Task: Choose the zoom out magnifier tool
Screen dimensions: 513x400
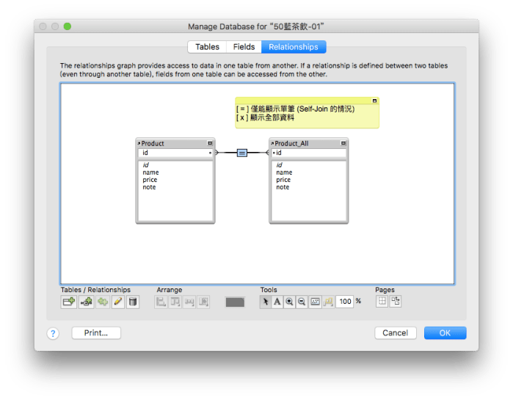Action: (302, 302)
